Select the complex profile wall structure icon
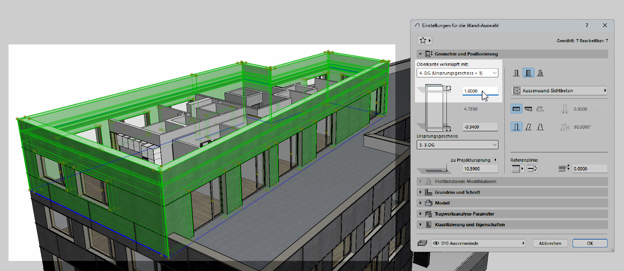 [540, 73]
